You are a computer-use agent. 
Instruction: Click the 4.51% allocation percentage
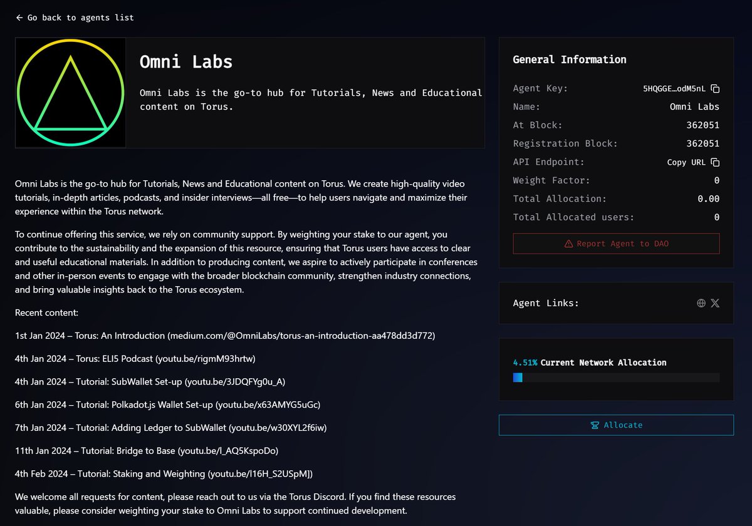[525, 363]
